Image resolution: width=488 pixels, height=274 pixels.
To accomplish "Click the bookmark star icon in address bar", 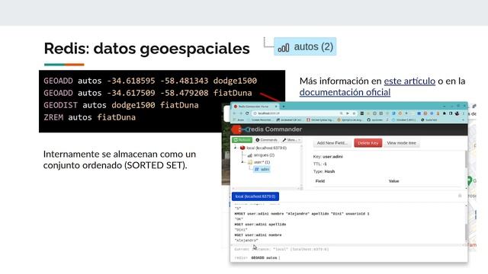I will [x=354, y=113].
